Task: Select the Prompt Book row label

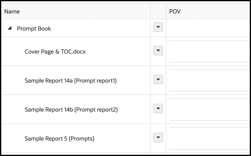Action: [x=34, y=29]
